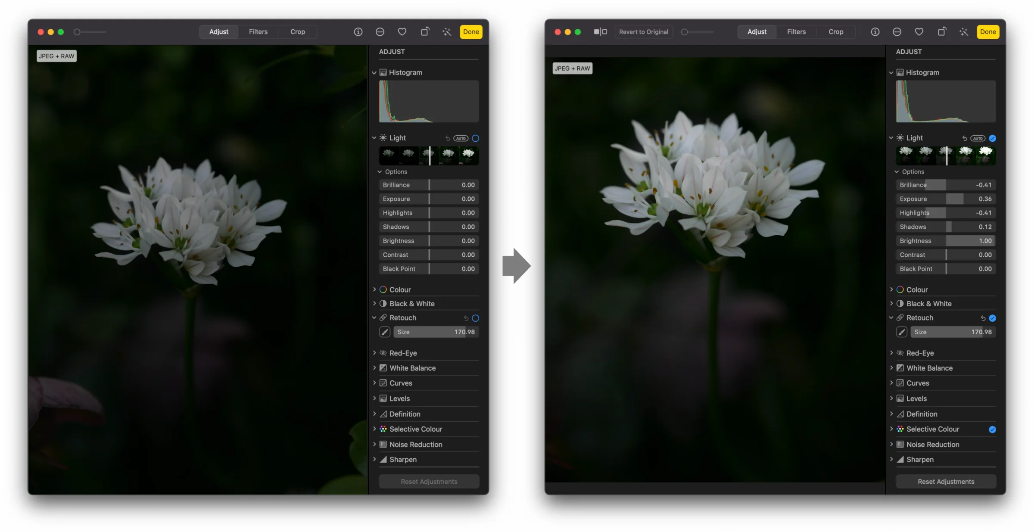The image size is (1034, 532).
Task: Collapse Light section chevron in left window
Action: point(374,138)
